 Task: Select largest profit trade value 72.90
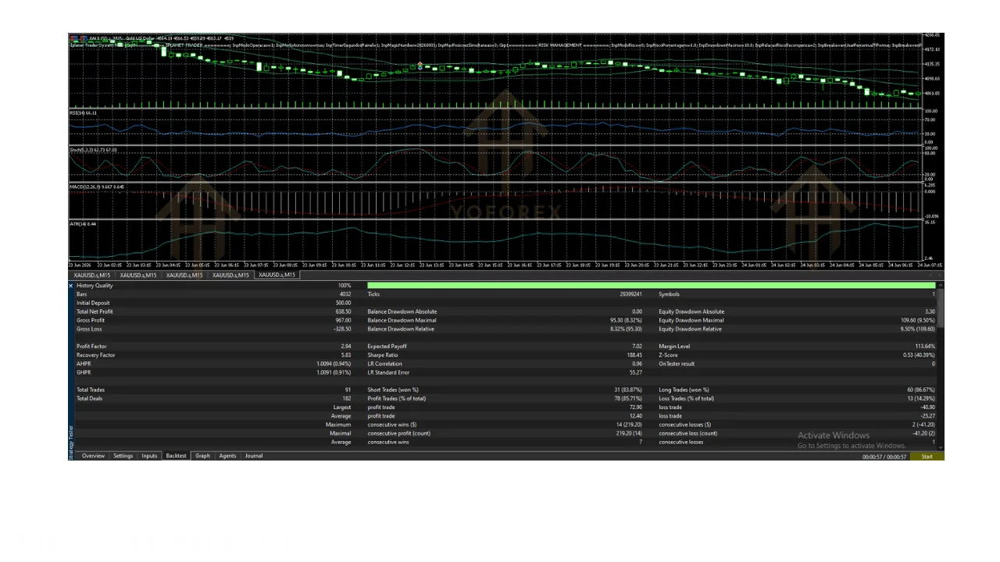[635, 407]
